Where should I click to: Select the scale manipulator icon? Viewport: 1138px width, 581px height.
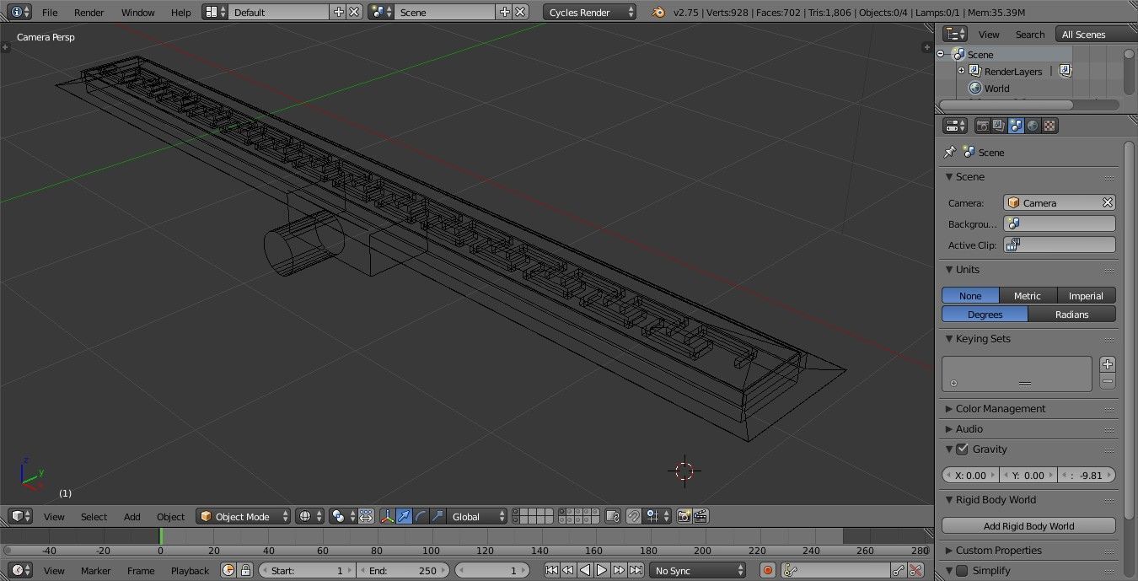[437, 516]
